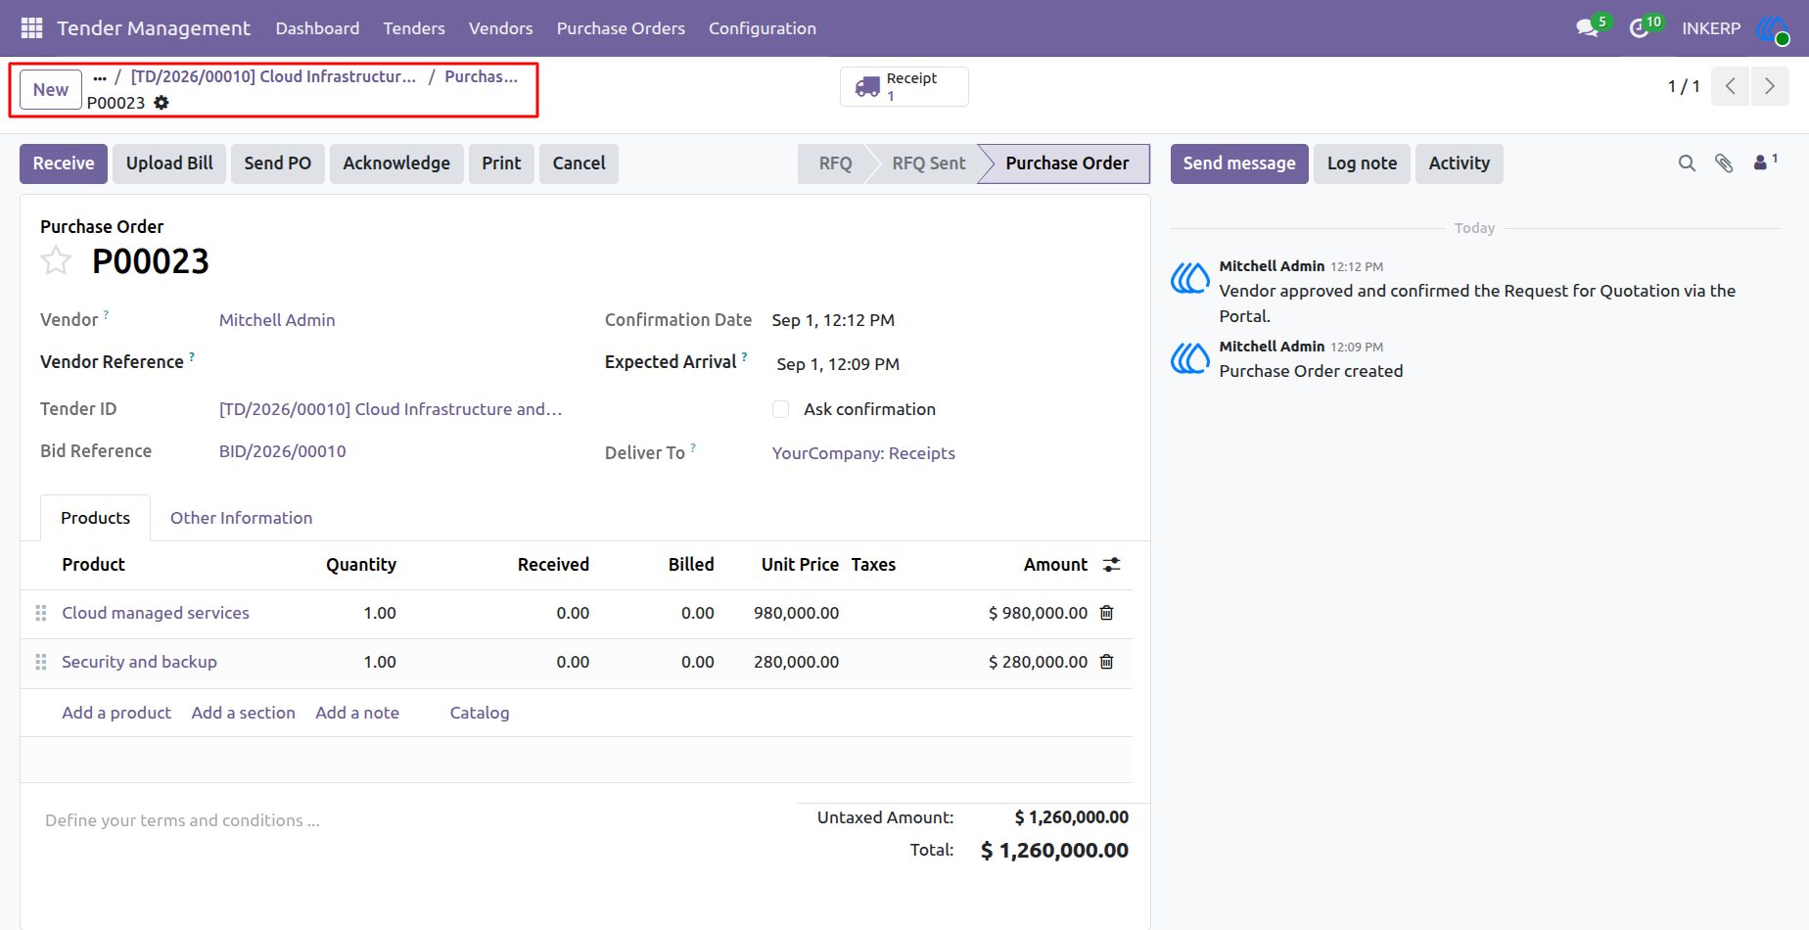Click the Send PO button

(278, 163)
